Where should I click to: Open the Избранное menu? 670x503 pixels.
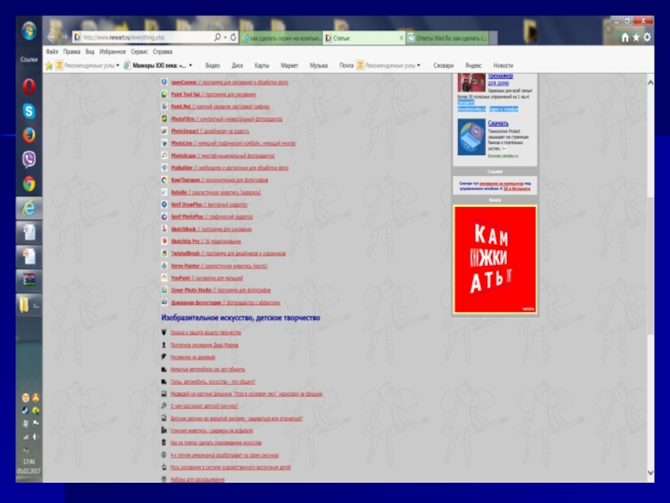click(112, 52)
